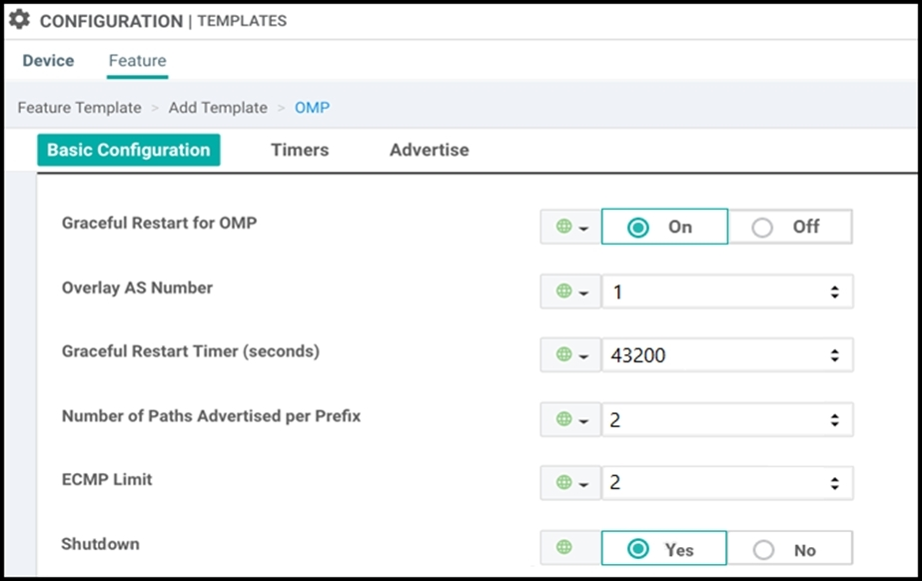Click the globe icon for Graceful Restart for OMP
The image size is (922, 581).
click(x=564, y=227)
